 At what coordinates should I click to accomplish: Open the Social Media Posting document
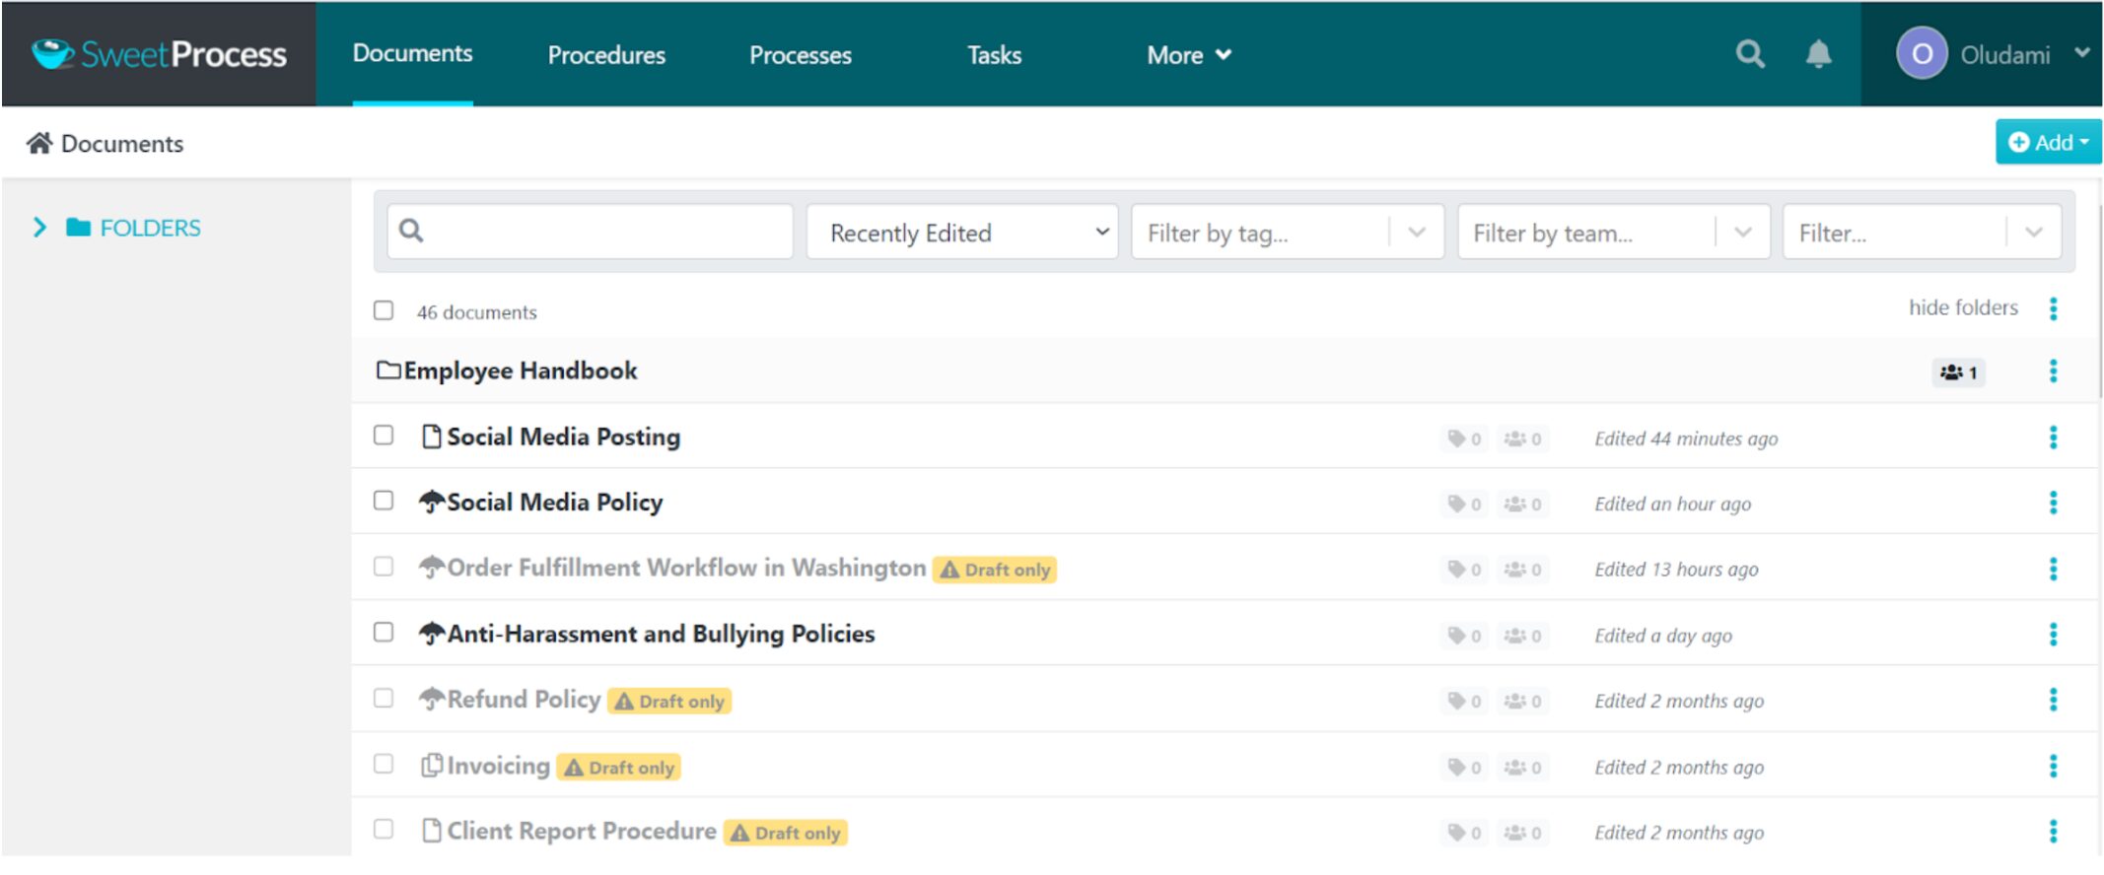coord(563,437)
